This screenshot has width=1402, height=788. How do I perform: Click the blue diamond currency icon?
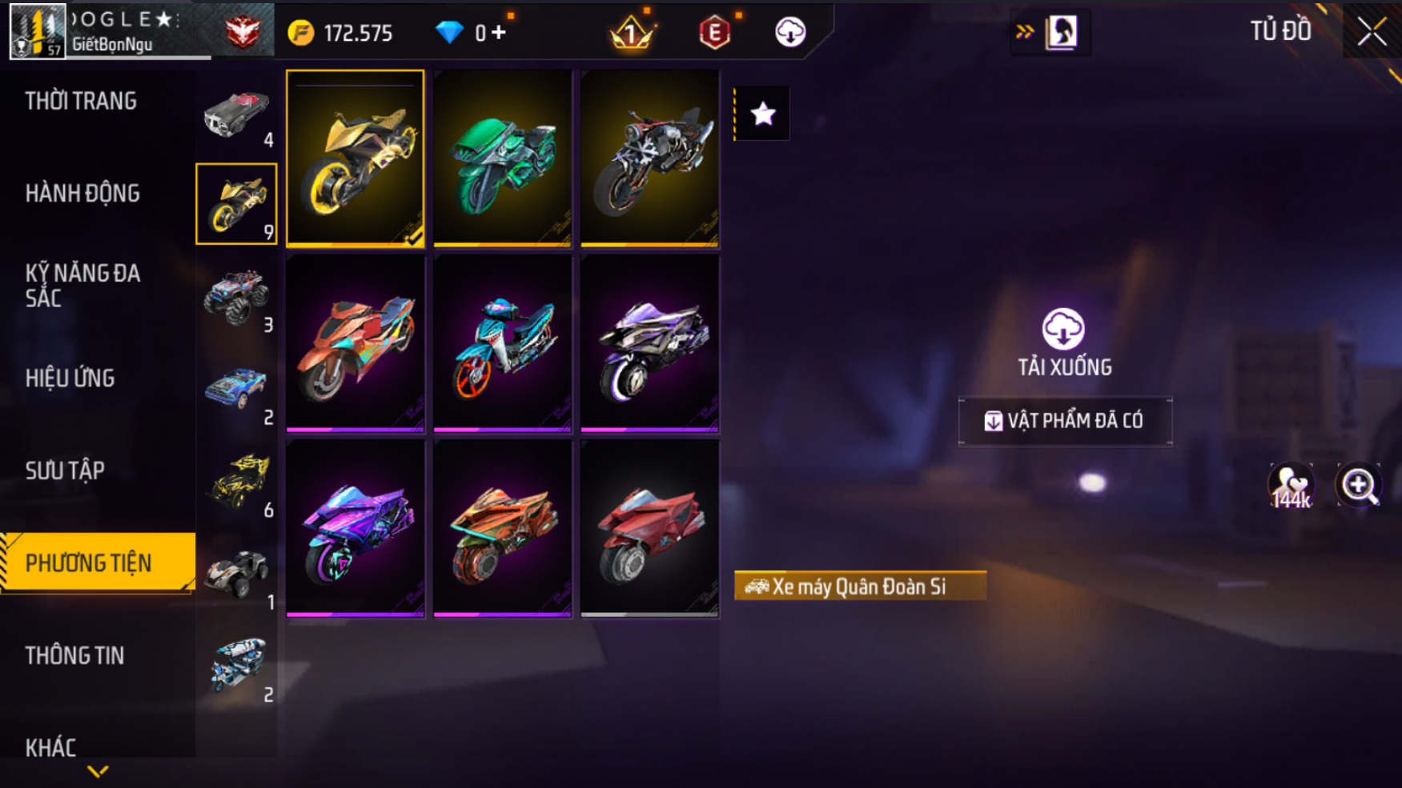click(449, 33)
